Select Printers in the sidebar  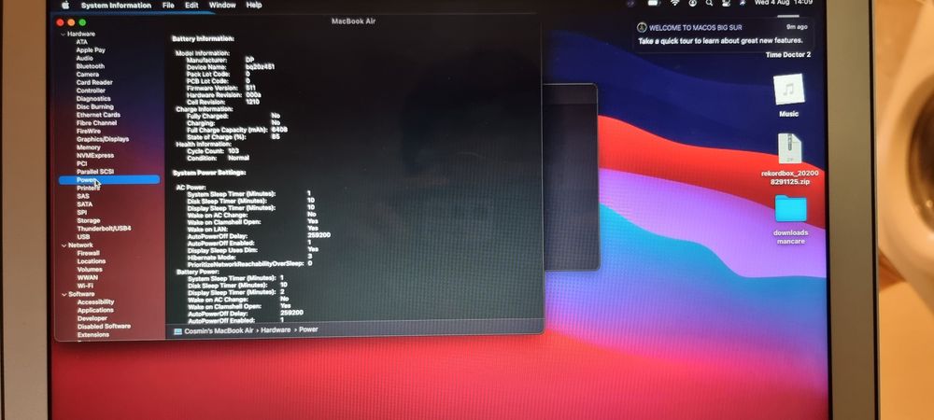tap(88, 188)
